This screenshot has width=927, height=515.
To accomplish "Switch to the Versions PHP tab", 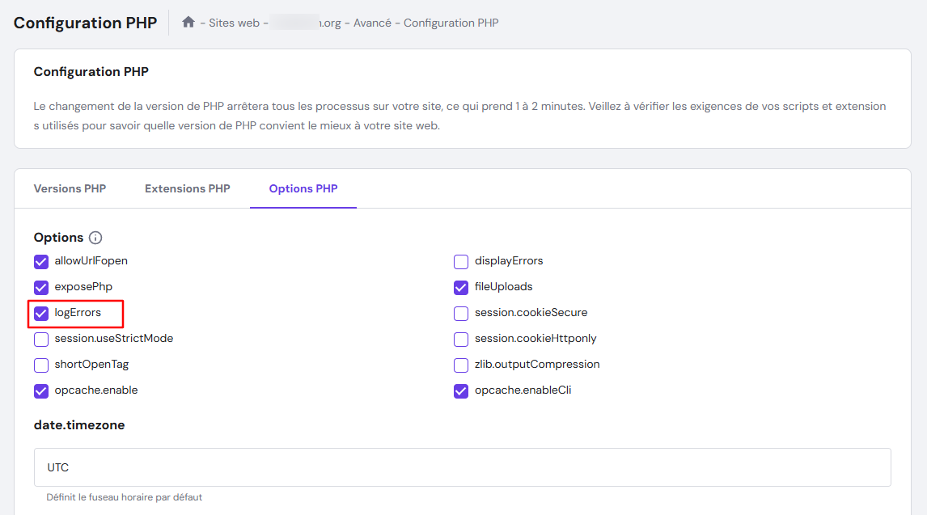I will tap(70, 188).
